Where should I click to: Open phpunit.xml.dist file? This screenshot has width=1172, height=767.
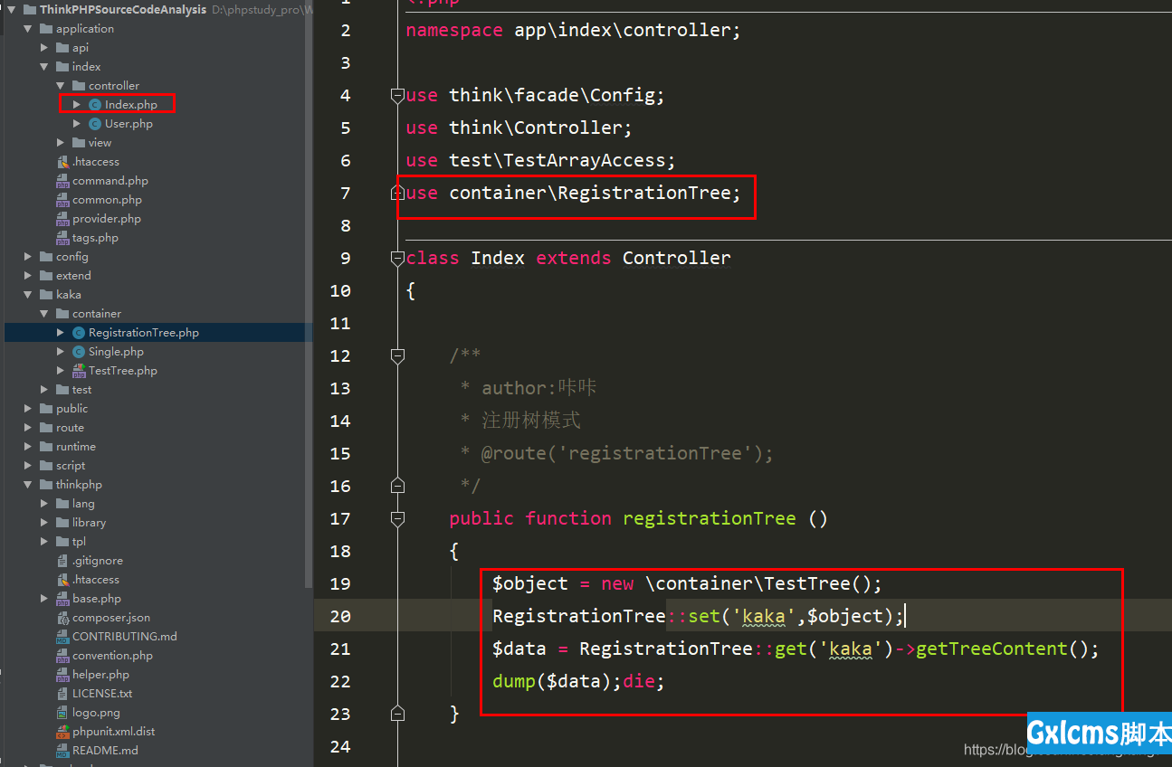[x=114, y=732]
